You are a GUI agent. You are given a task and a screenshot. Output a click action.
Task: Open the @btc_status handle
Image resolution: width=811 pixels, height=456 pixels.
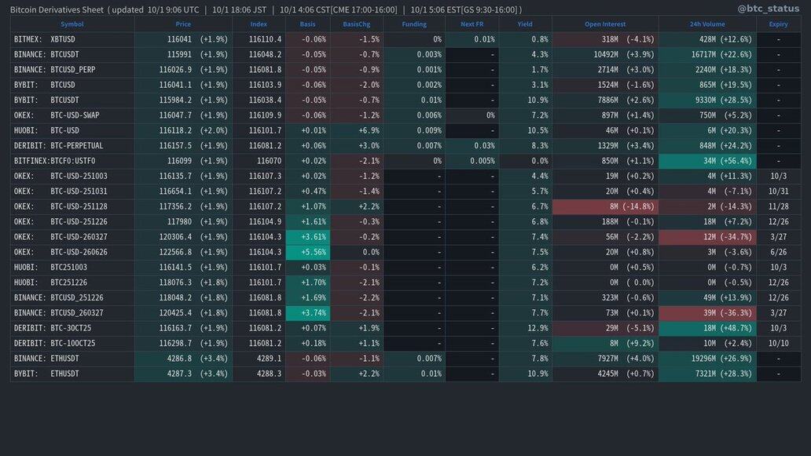tap(768, 9)
